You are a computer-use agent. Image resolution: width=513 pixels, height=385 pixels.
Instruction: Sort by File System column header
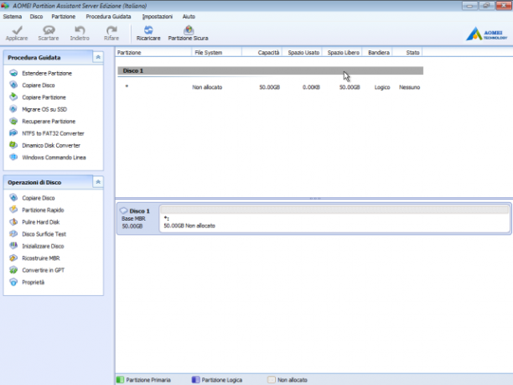click(216, 52)
